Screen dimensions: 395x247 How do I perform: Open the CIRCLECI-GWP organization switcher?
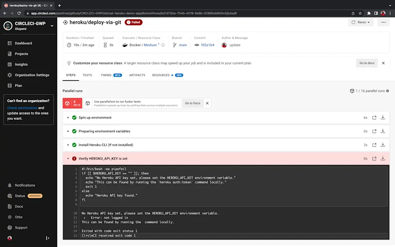[30, 26]
